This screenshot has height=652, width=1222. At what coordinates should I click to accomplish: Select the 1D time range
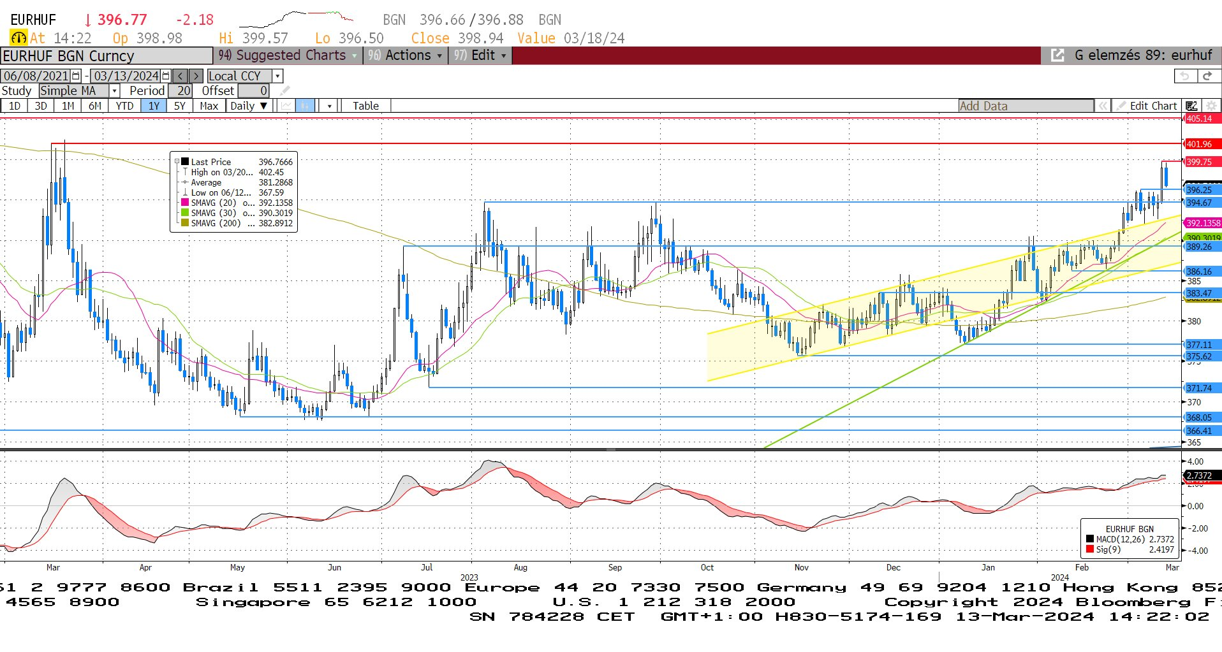(15, 106)
